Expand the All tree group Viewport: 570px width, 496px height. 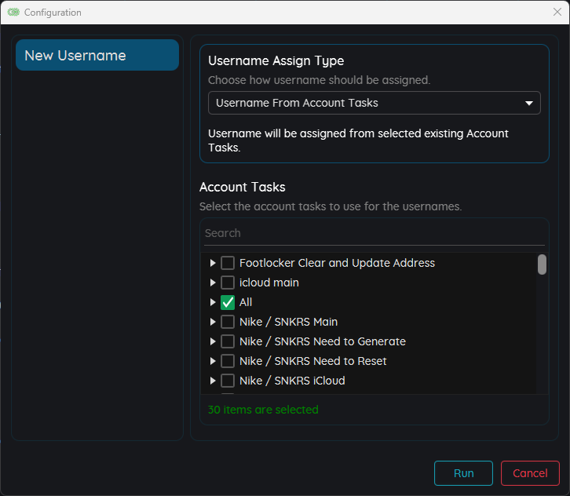click(213, 302)
